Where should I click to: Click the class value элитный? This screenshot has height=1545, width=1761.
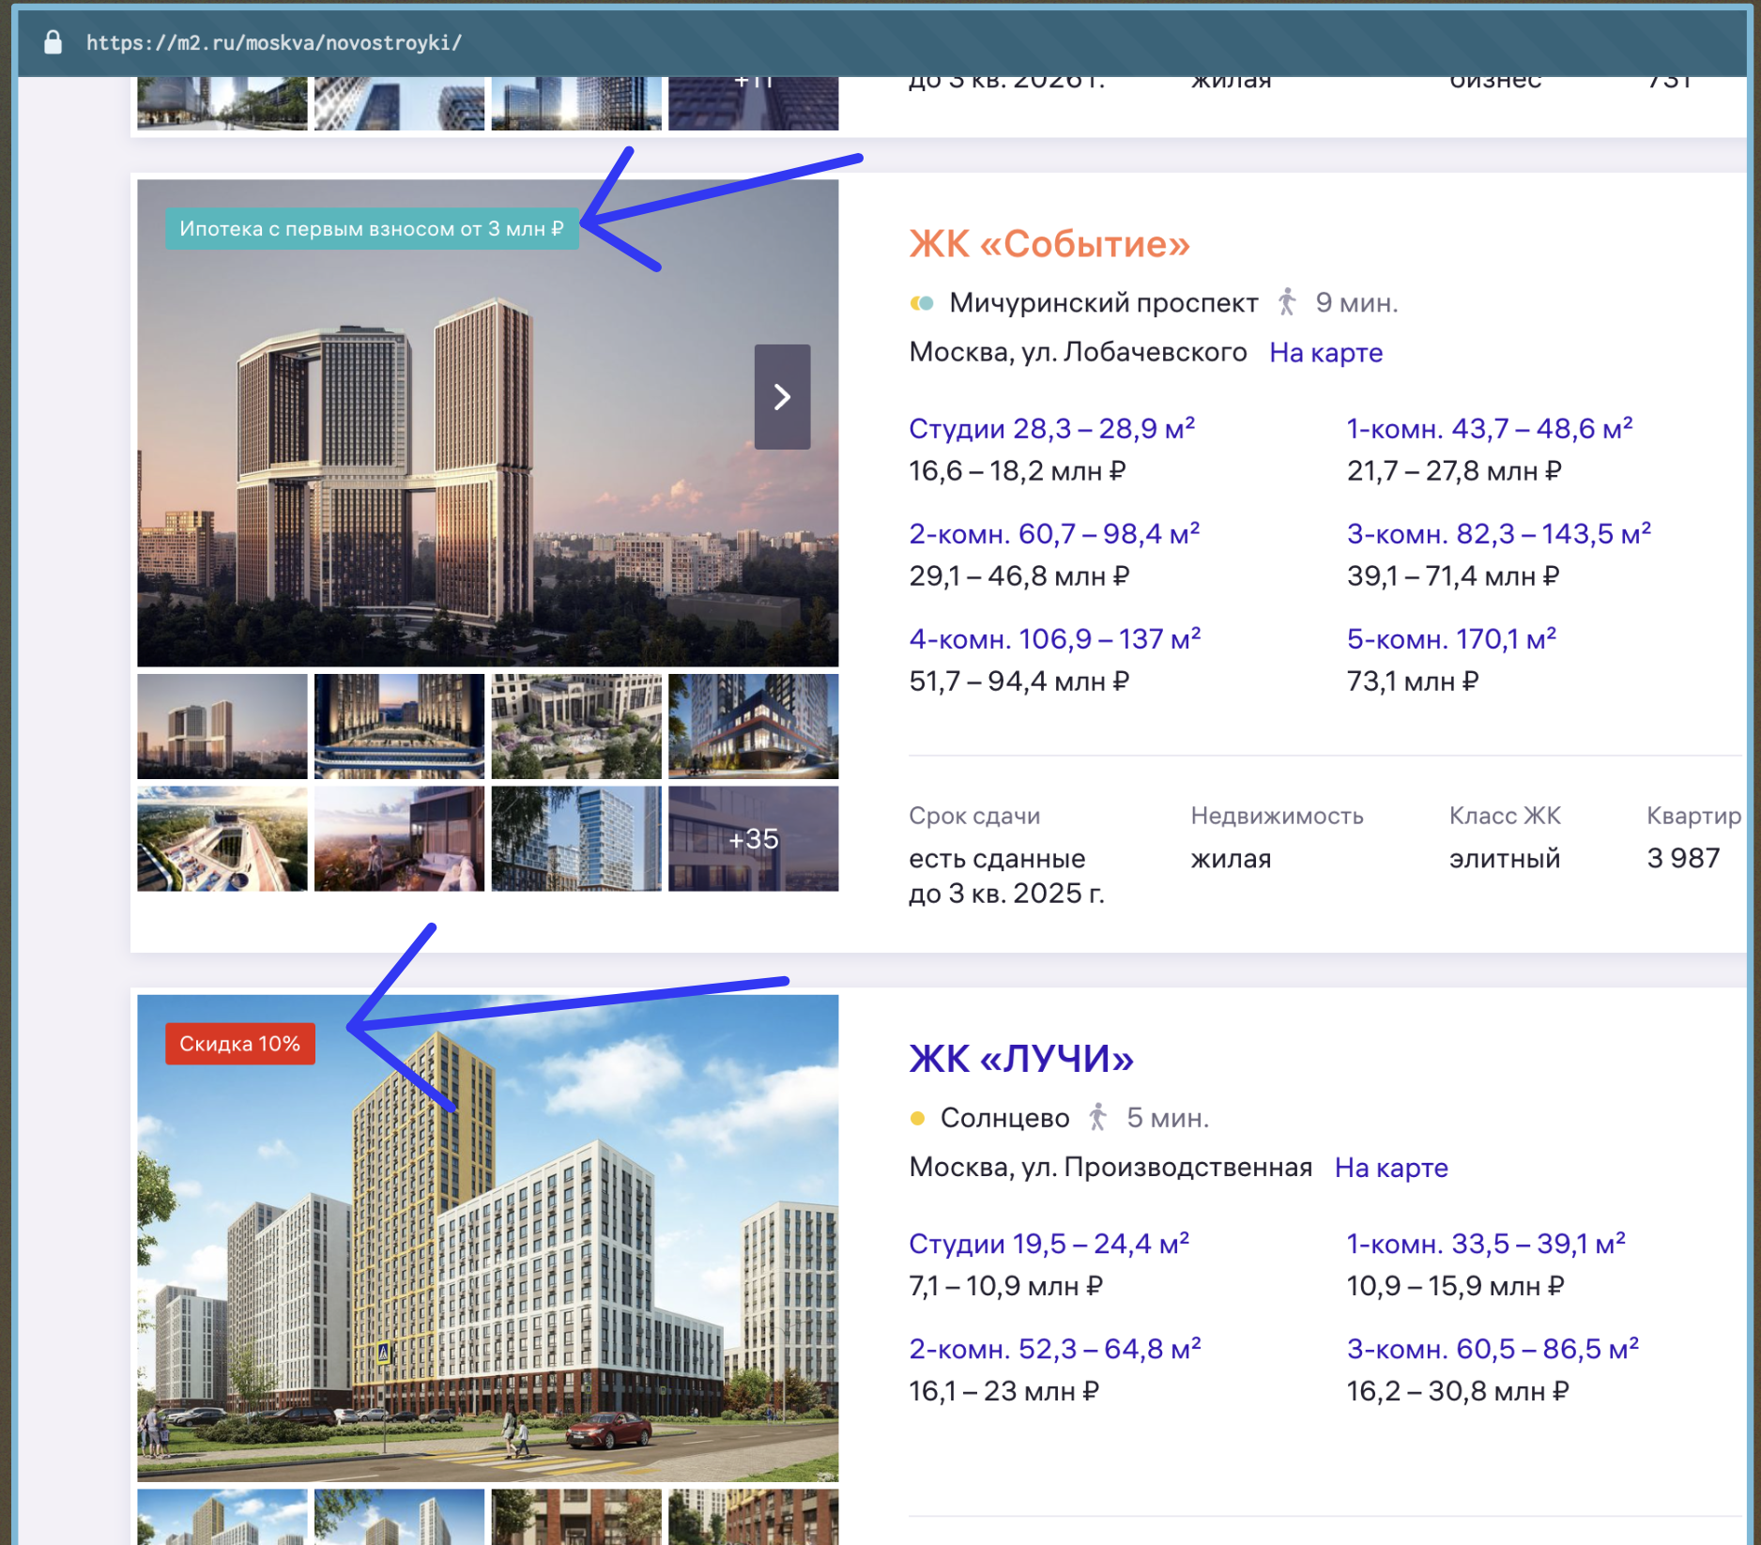[1505, 858]
